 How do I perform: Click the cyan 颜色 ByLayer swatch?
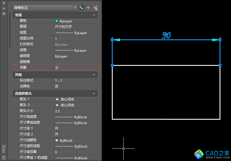point(57,21)
